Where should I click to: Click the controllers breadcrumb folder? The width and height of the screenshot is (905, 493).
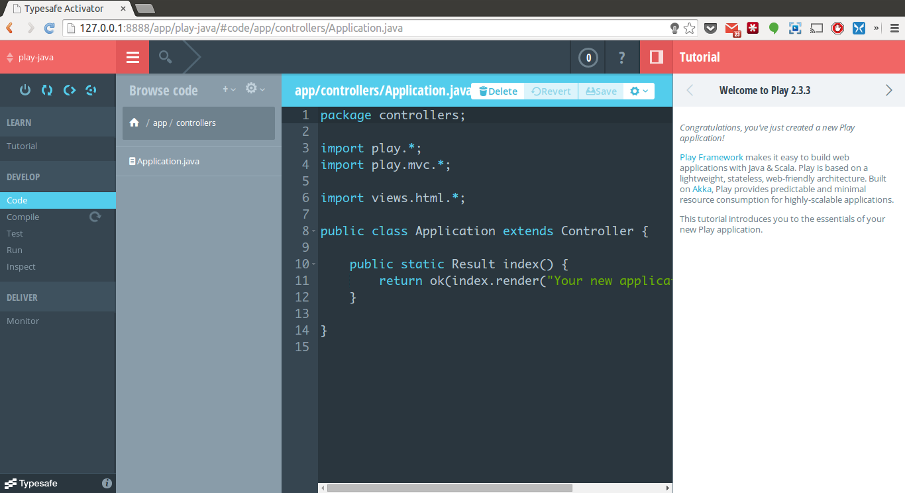(196, 123)
